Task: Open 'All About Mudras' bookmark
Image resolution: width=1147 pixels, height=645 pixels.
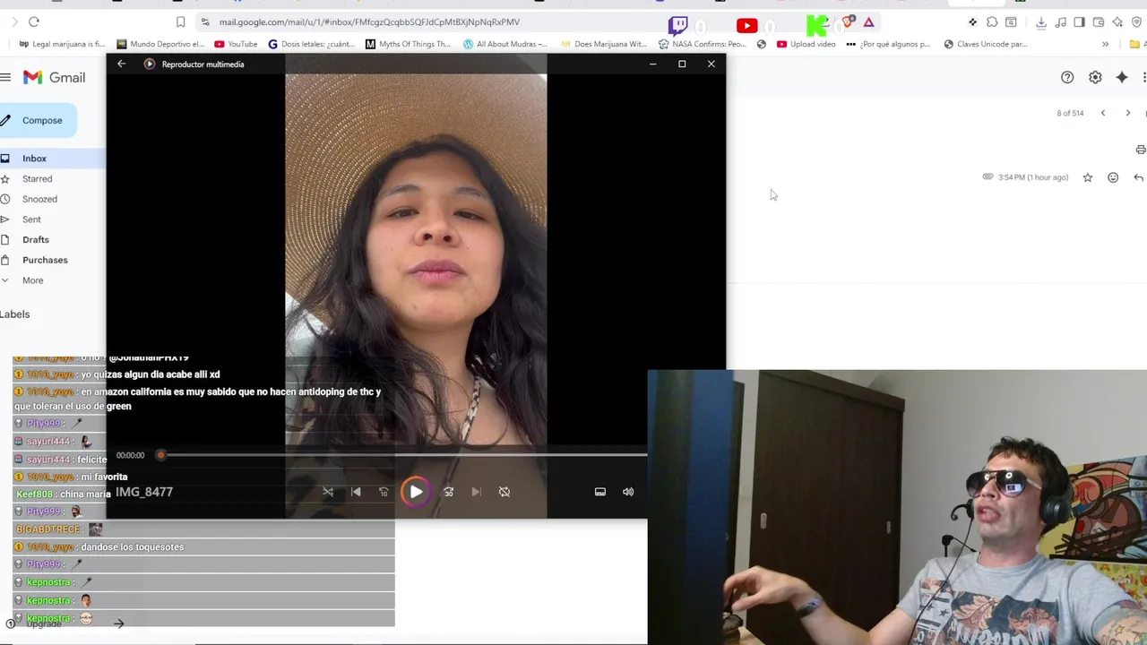Action: tap(505, 44)
